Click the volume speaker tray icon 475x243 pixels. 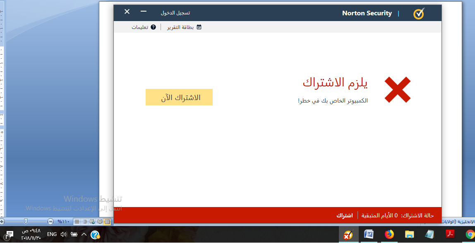[x=64, y=234]
